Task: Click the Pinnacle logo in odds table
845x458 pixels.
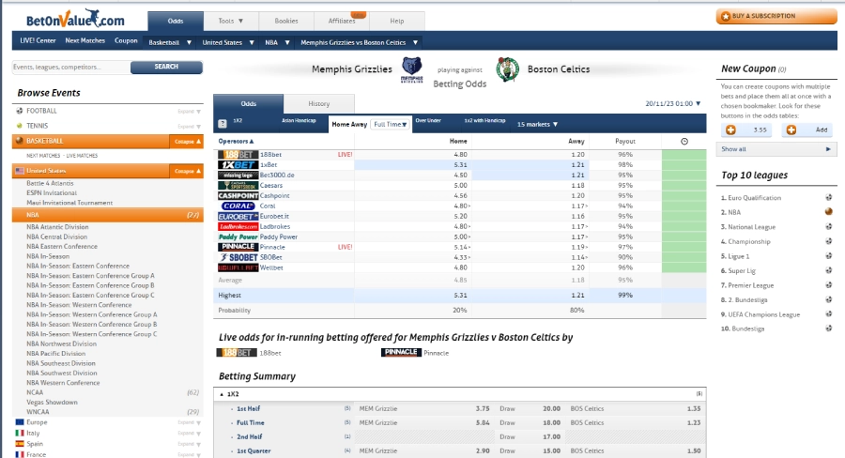Action: point(238,247)
